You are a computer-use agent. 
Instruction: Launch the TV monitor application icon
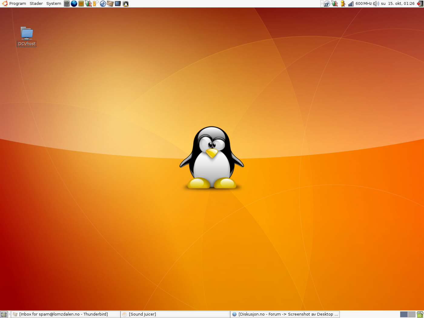118,4
